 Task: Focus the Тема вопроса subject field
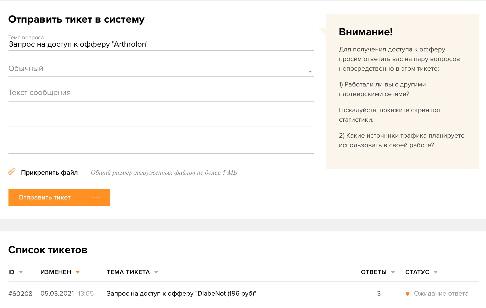click(161, 44)
